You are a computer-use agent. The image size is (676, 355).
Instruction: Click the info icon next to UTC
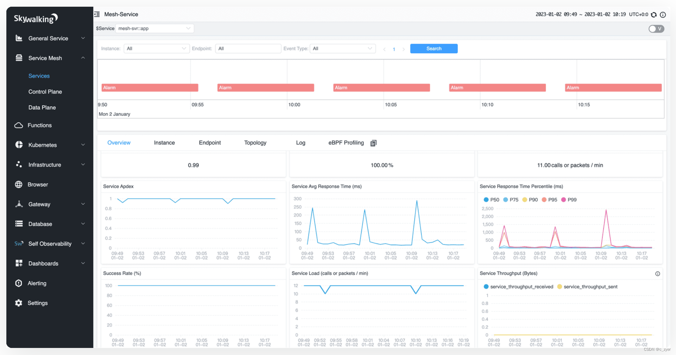point(663,14)
